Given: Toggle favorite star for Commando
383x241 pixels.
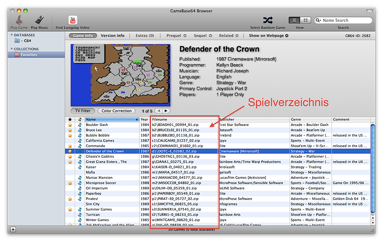Looking at the screenshot, I should 70,146.
